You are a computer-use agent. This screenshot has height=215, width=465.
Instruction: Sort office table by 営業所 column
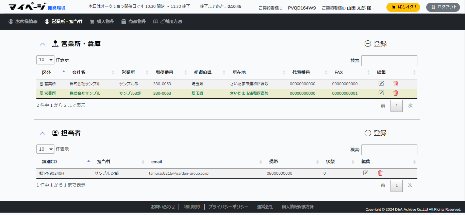(133, 72)
